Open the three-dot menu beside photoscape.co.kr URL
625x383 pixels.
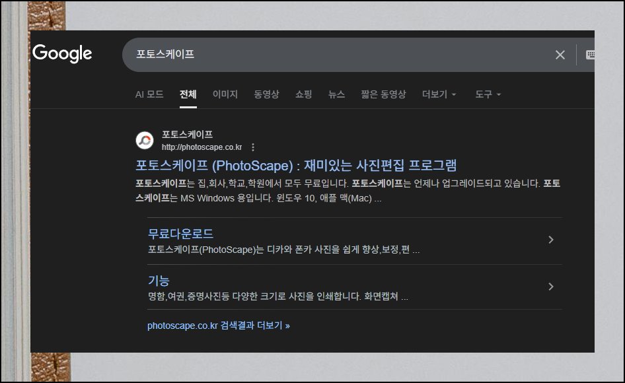point(253,147)
